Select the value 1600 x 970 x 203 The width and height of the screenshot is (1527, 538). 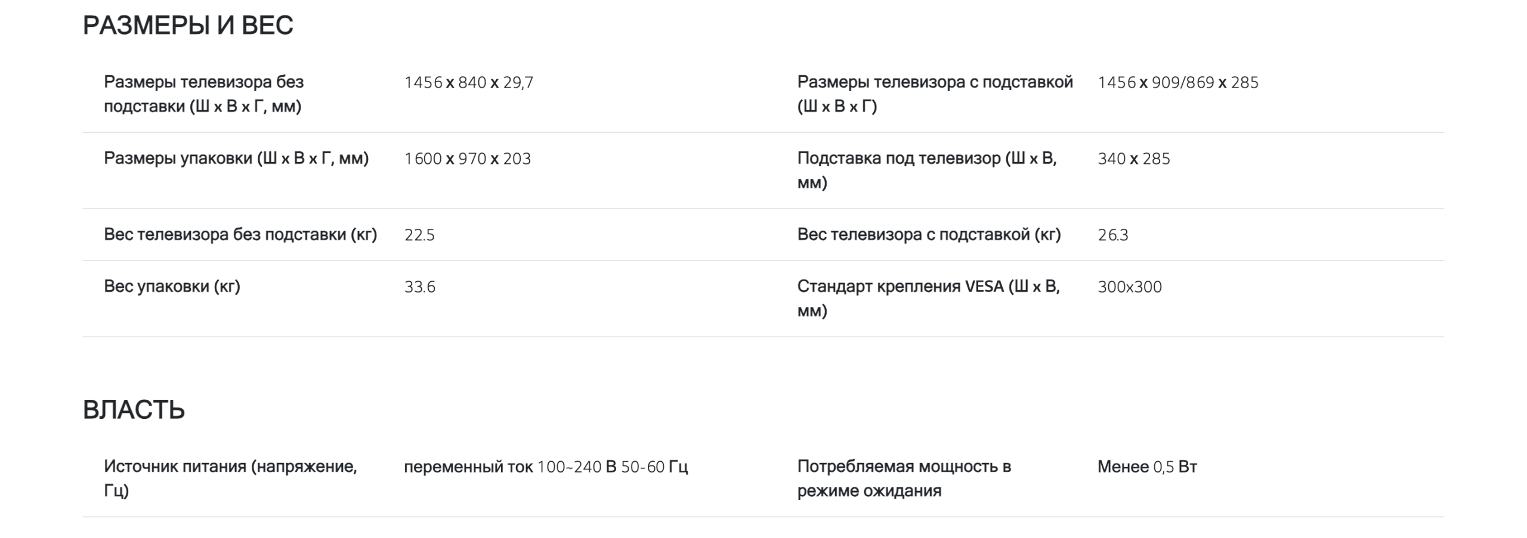[468, 158]
